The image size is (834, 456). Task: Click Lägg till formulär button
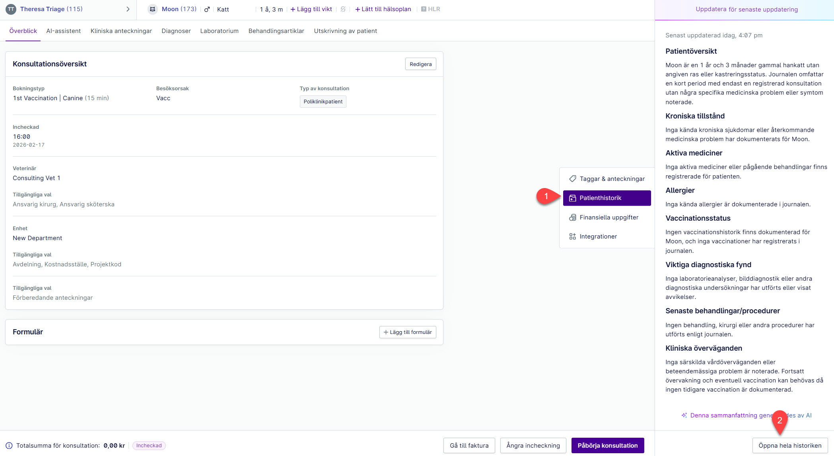tap(408, 332)
